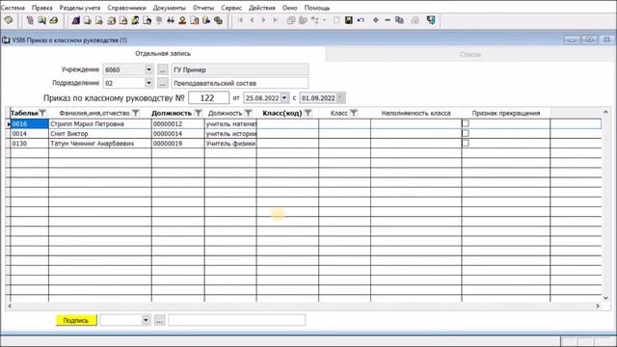Select the cell 00000019
Screen dimensions: 617x347
[177, 144]
